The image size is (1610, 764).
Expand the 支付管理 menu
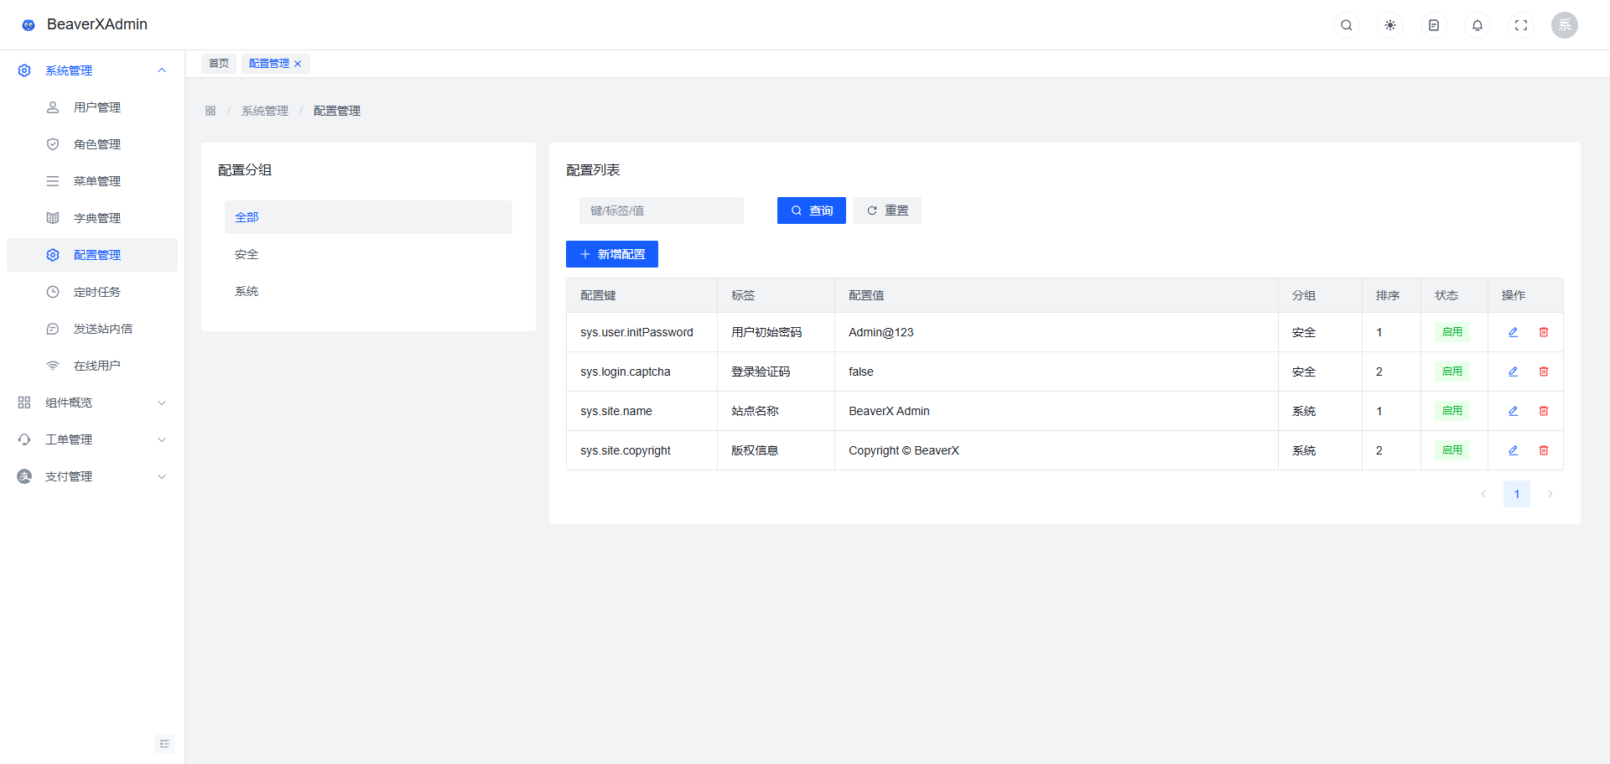(x=92, y=476)
